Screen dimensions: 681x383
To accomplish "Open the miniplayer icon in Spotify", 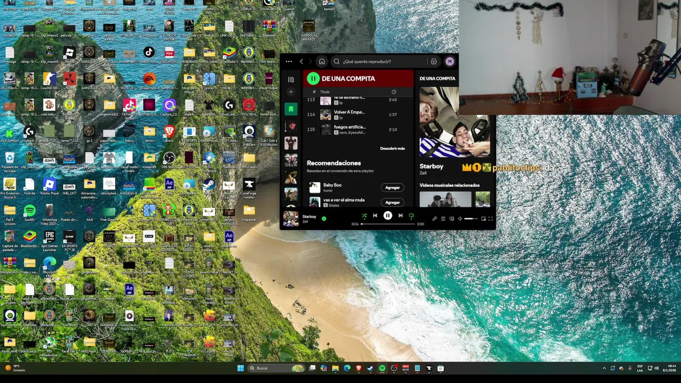I will [484, 219].
